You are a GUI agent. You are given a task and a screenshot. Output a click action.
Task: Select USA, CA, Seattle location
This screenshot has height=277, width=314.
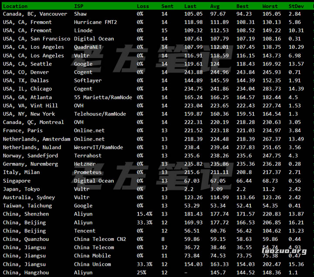point(27,64)
